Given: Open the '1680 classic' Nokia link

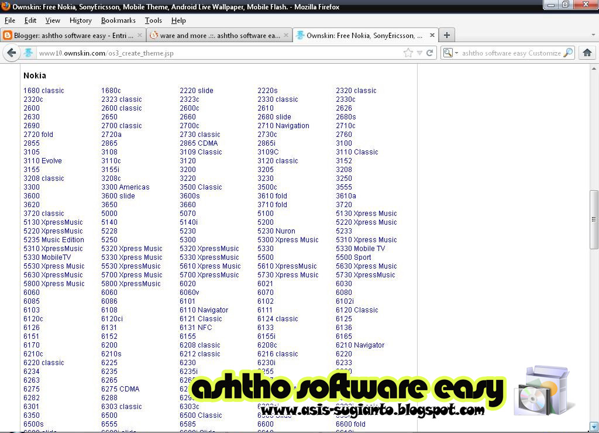Looking at the screenshot, I should point(43,90).
